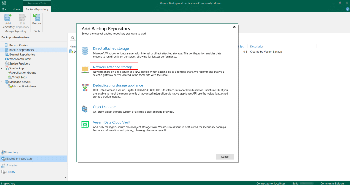Choose Deduplicating storage appliance link

pos(118,85)
